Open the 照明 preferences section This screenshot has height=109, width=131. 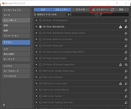[16, 25]
